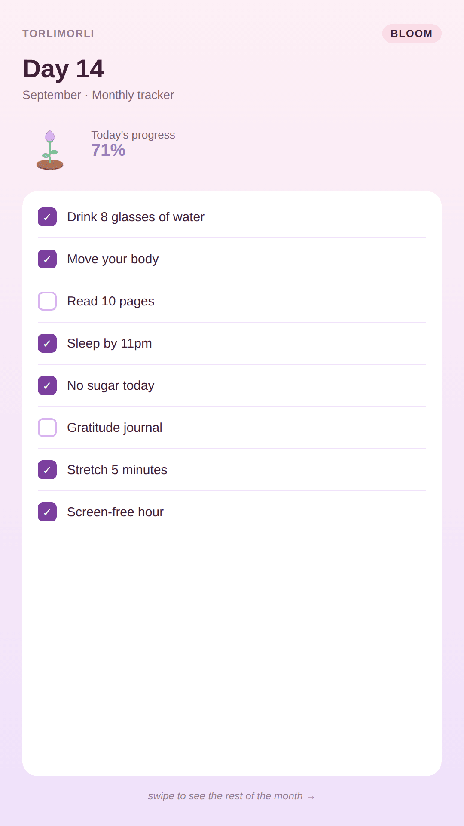Screen dimensions: 464x826
Task: Tap the Stretch 5 minutes label
Action: coord(117,470)
